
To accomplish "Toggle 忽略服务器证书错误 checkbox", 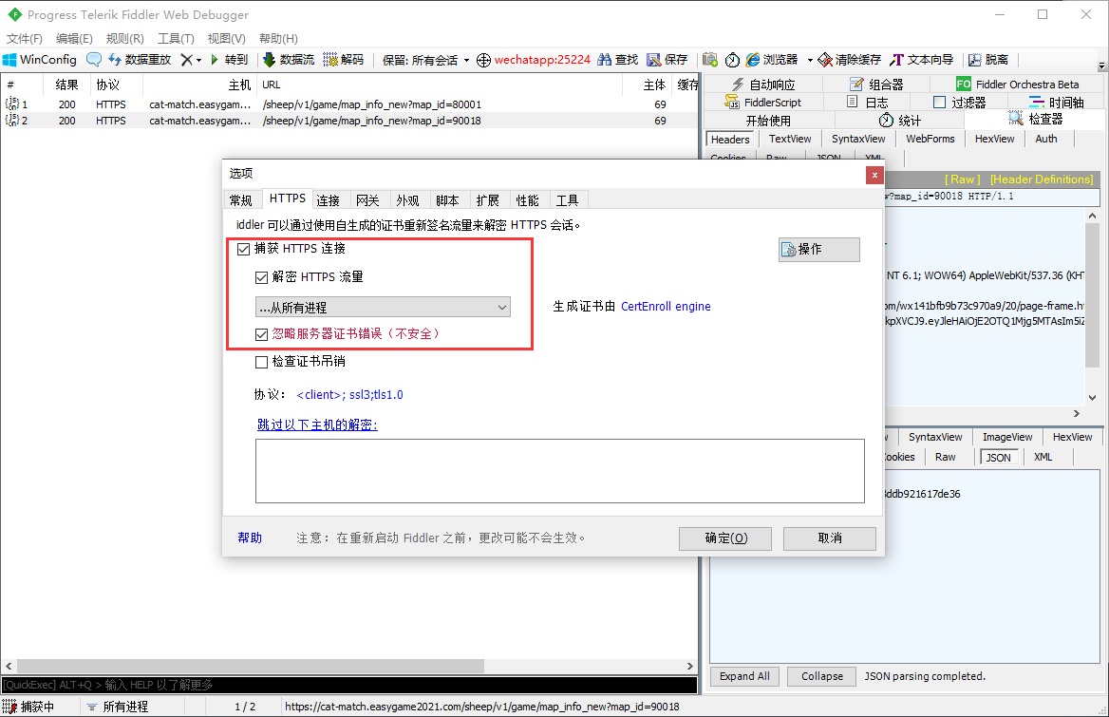I will [262, 333].
